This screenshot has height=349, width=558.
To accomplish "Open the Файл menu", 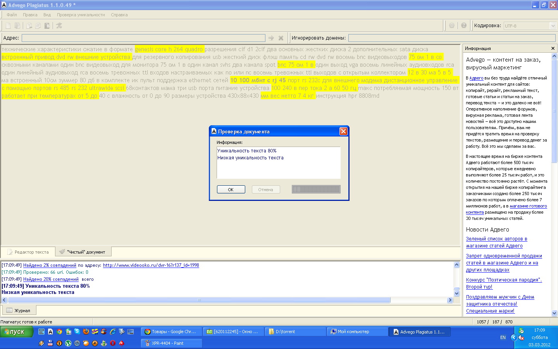I will pos(12,15).
